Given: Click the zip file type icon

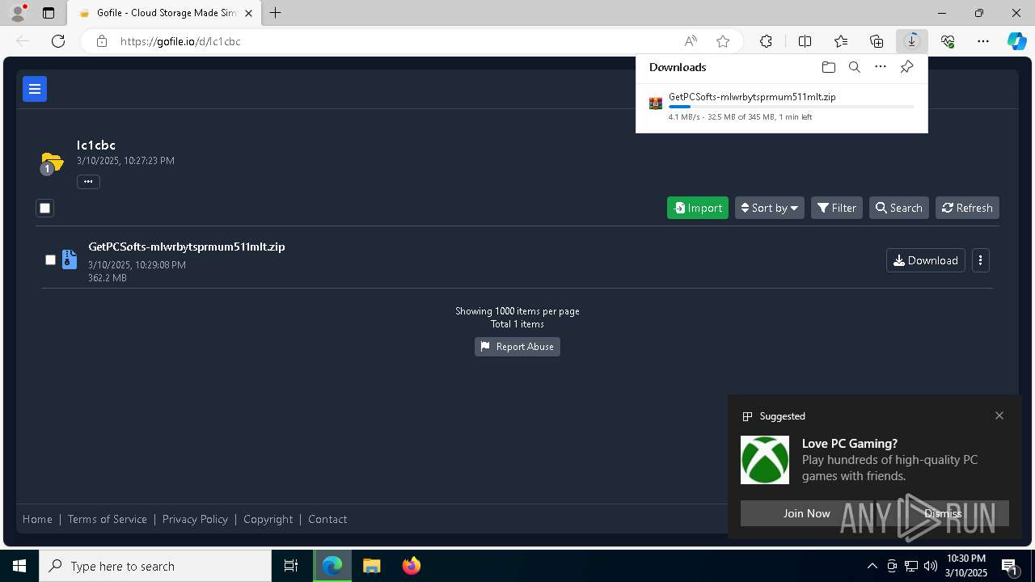Looking at the screenshot, I should (x=70, y=259).
